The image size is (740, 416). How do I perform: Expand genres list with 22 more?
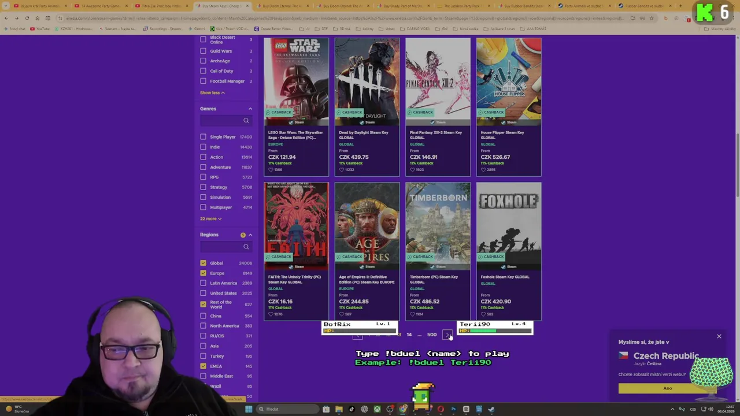tap(210, 218)
